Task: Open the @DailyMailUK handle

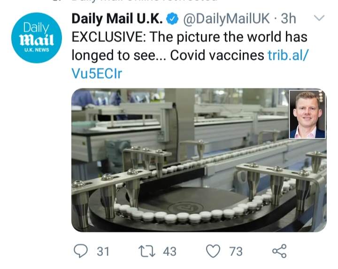Action: pos(226,18)
